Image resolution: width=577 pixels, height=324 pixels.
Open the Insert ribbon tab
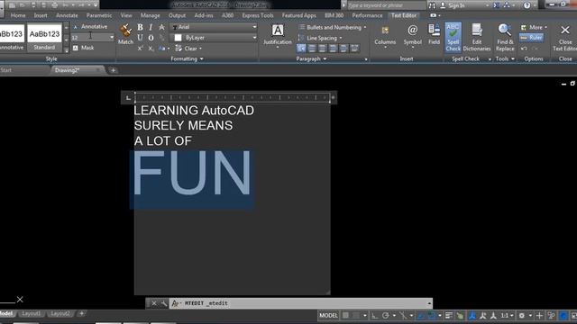tap(41, 15)
